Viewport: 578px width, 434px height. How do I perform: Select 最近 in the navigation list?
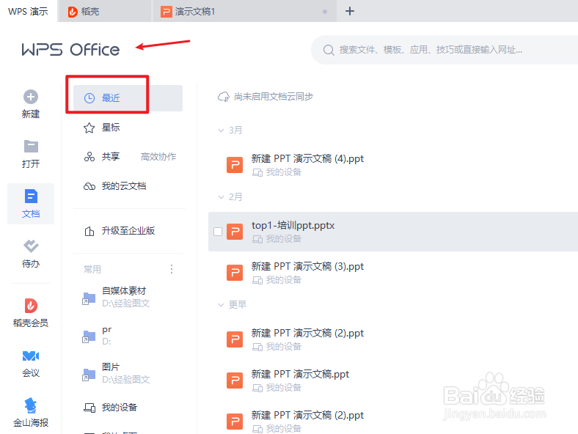point(128,98)
